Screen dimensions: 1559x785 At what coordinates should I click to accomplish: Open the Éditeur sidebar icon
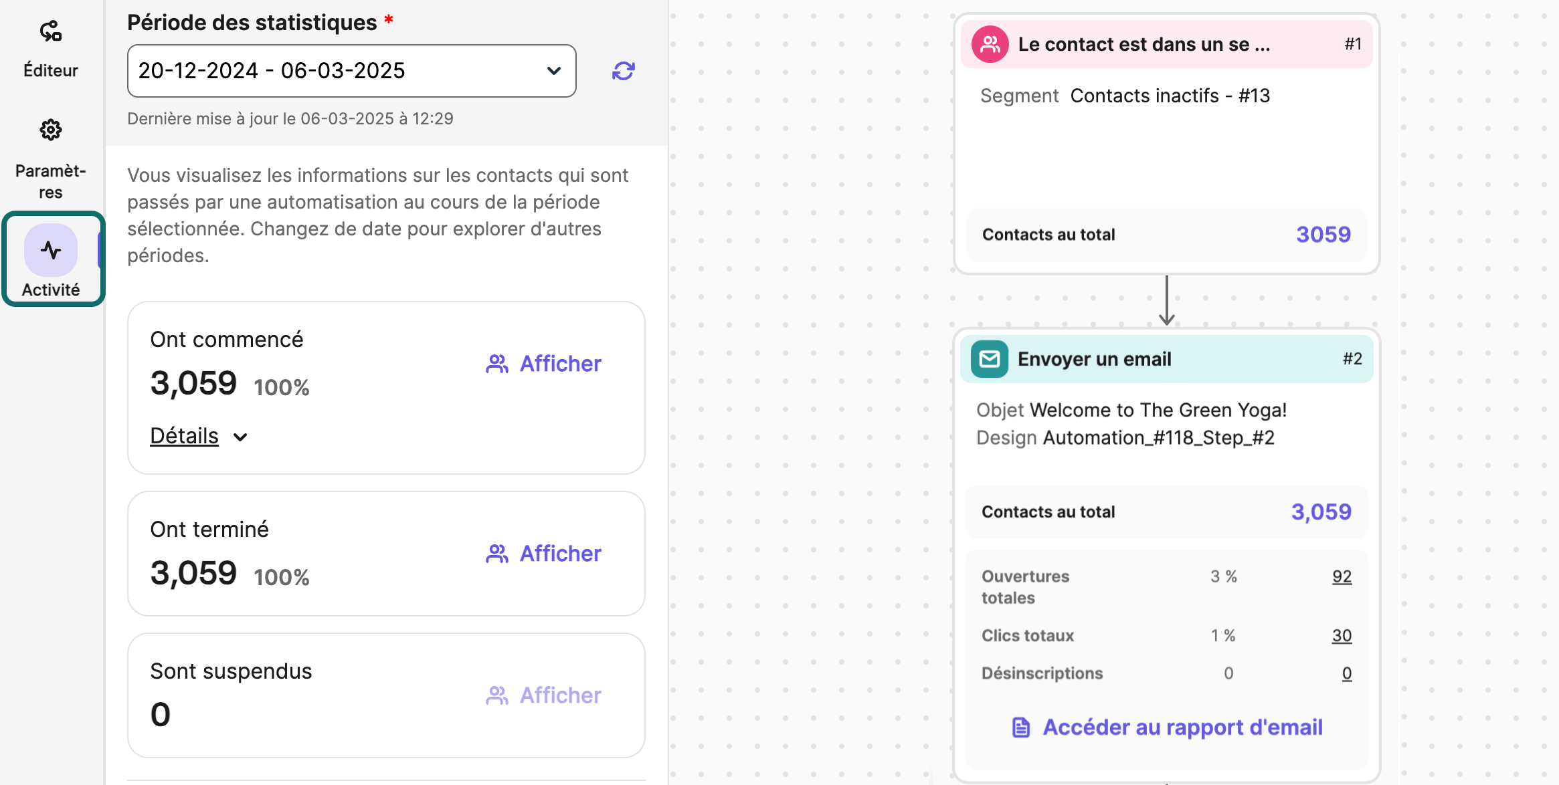coord(51,31)
